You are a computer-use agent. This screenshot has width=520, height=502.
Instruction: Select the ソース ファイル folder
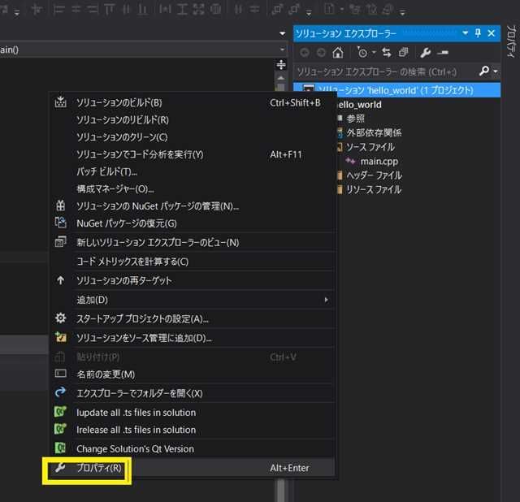pos(370,147)
